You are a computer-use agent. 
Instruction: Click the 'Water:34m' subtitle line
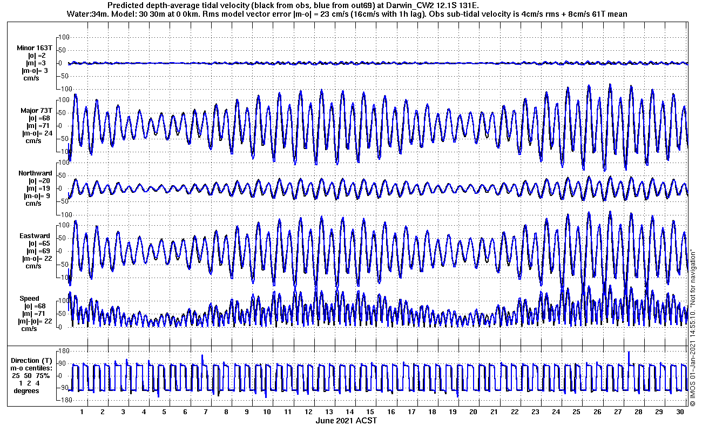coord(347,14)
